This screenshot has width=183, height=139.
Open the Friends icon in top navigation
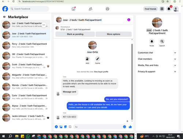(90, 9)
